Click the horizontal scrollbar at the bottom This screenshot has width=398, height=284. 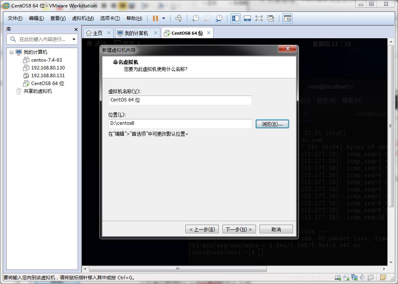178,269
